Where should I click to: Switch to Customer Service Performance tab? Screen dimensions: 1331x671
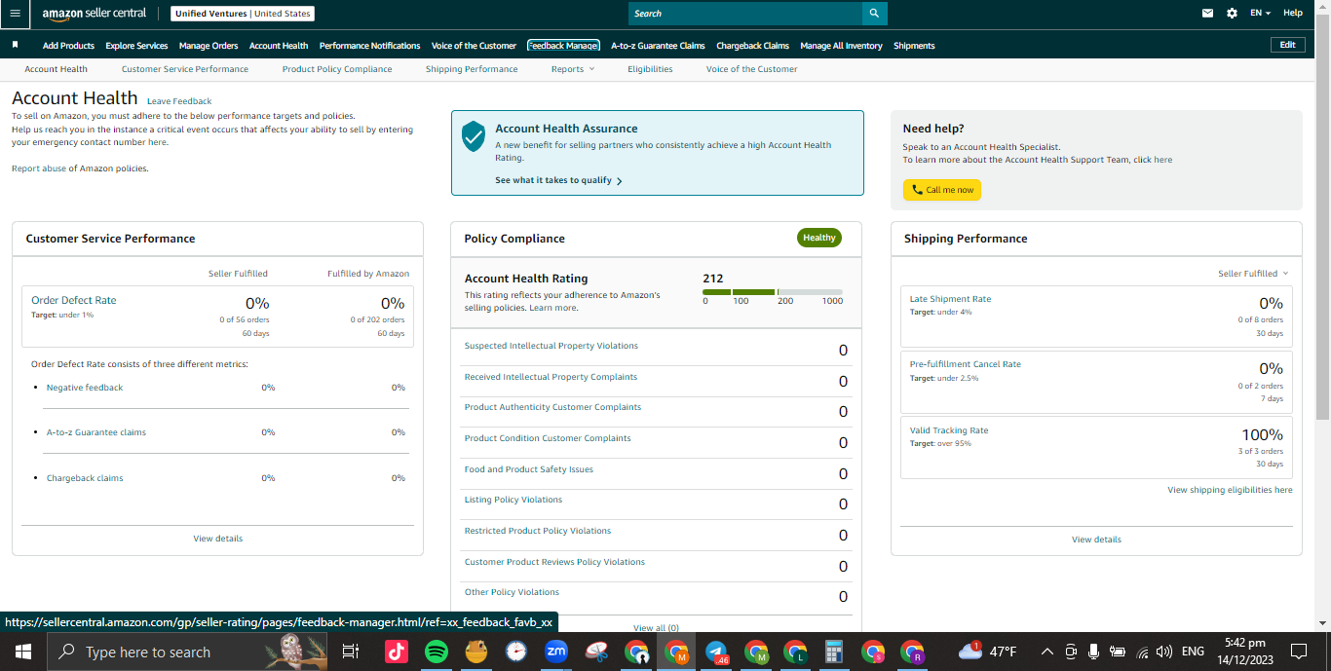point(185,69)
